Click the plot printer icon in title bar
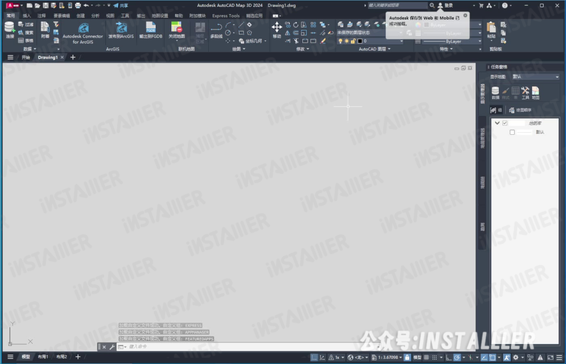Screen dimensions: 566x364 pyautogui.click(x=78, y=5)
